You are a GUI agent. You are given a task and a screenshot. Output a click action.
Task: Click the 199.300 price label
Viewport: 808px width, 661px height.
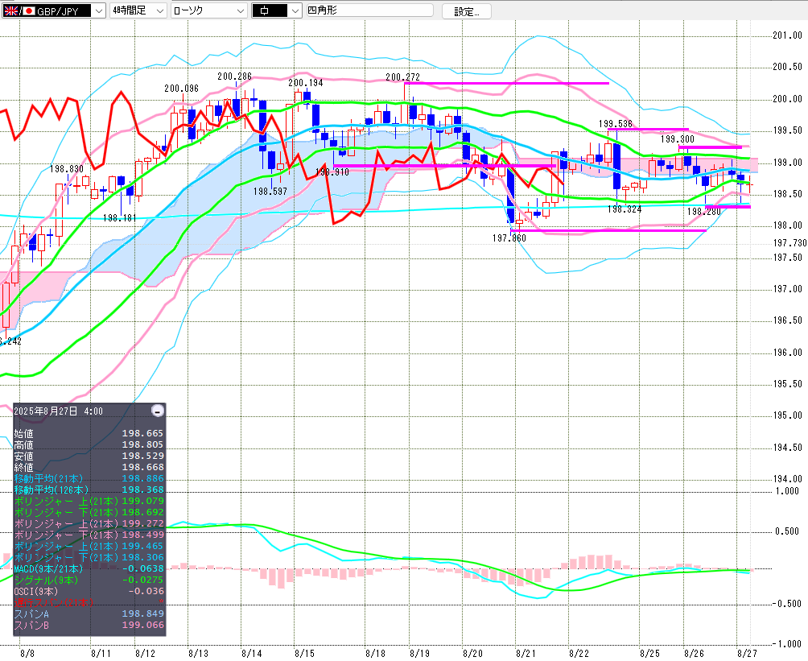pyautogui.click(x=677, y=138)
